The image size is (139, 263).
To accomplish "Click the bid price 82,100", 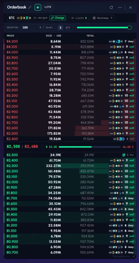I will point(12,177).
